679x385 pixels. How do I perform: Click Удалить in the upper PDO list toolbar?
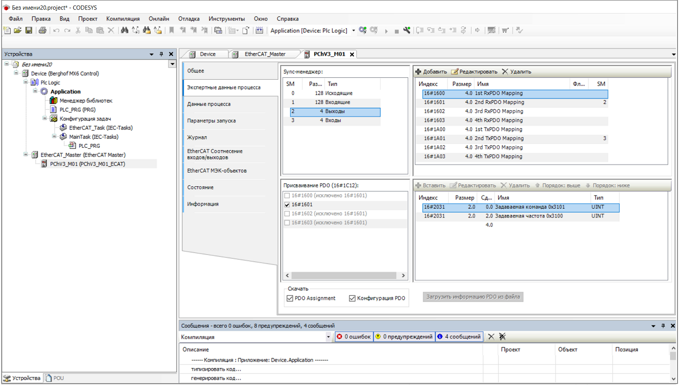coord(517,72)
